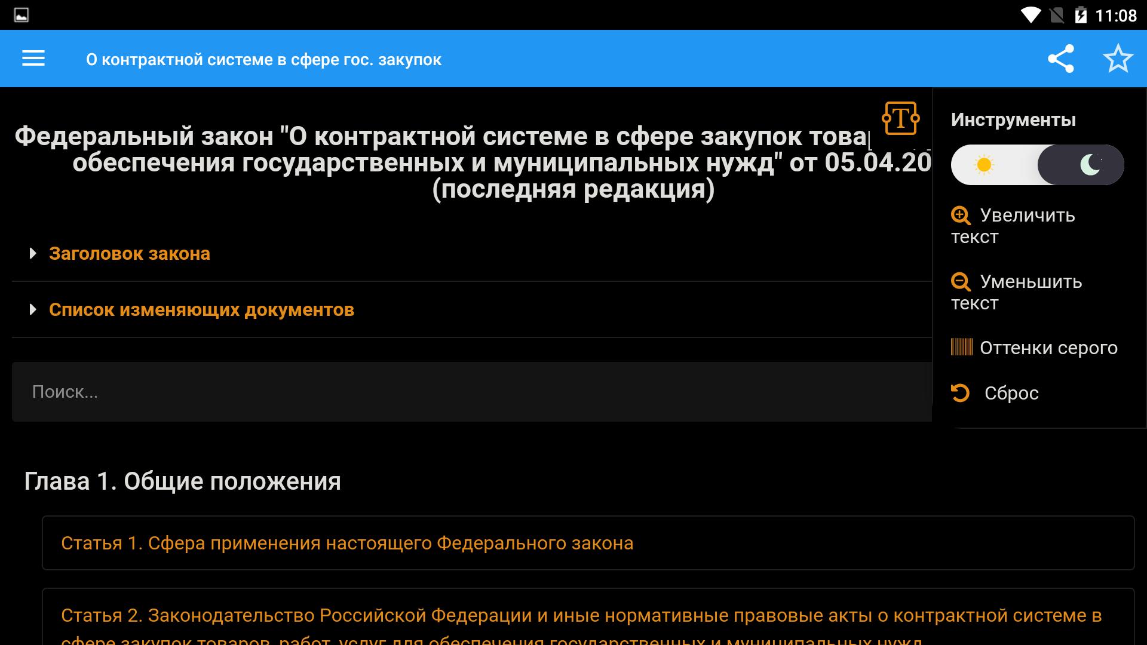Open the hamburger navigation menu
The height and width of the screenshot is (645, 1147).
[33, 59]
